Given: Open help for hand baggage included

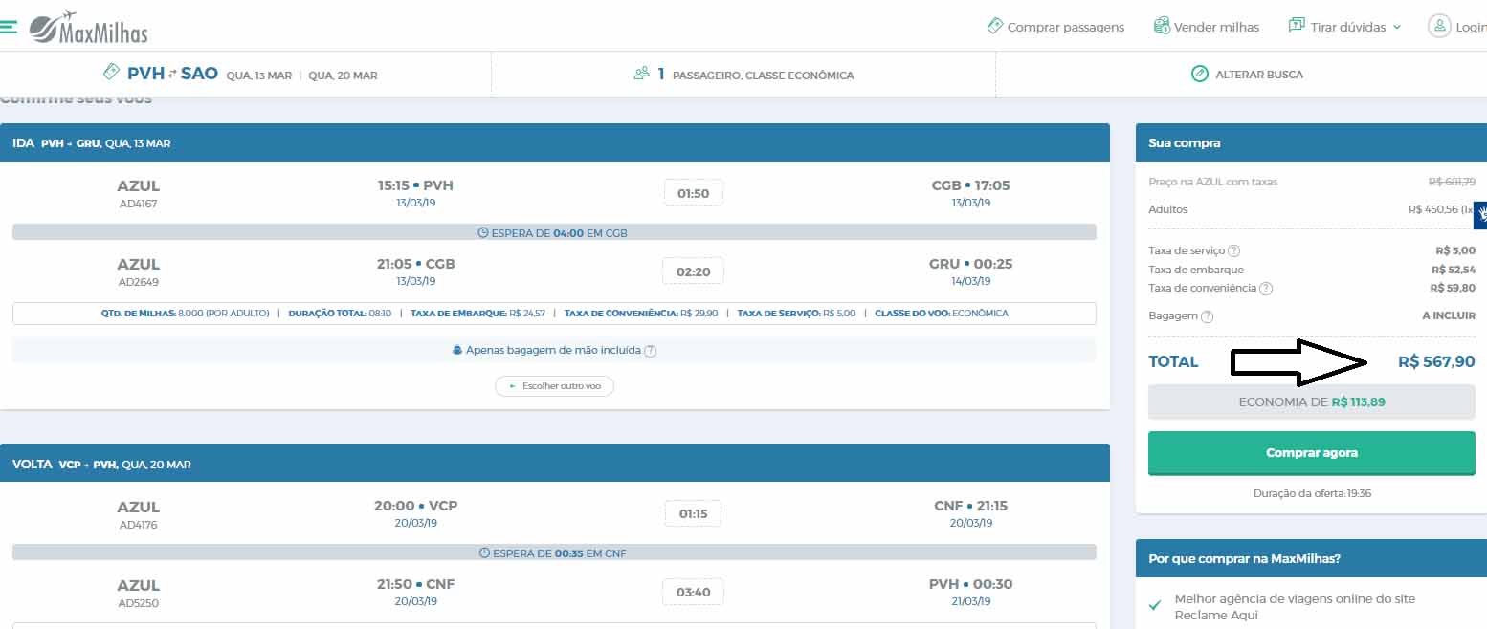Looking at the screenshot, I should click(x=651, y=351).
